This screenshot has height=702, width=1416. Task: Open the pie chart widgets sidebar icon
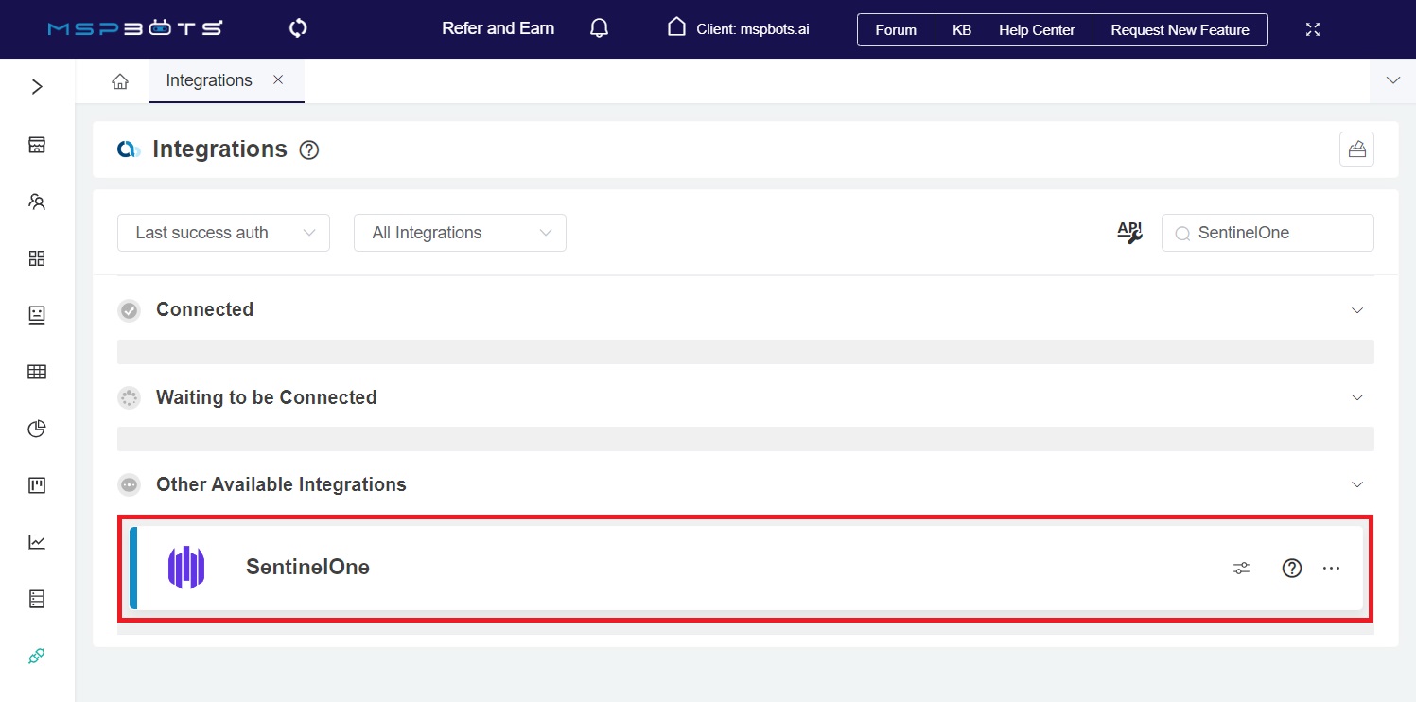[x=37, y=429]
